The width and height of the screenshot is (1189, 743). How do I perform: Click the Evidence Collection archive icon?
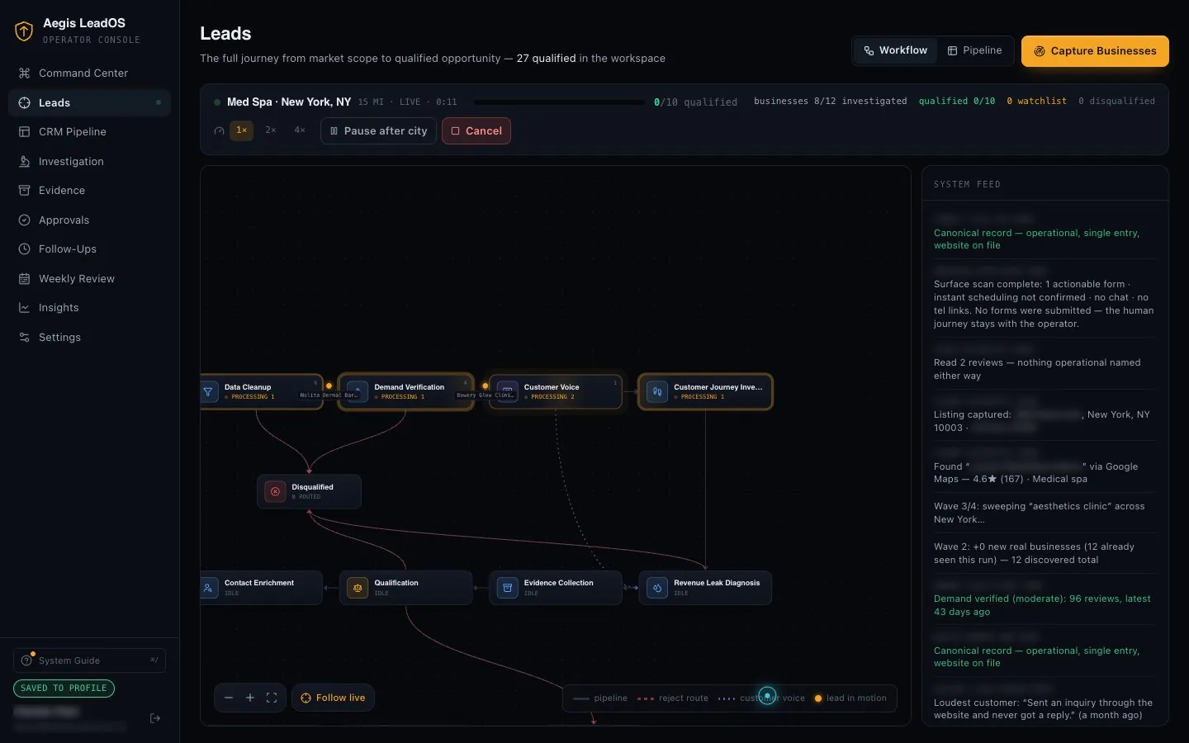tap(507, 588)
